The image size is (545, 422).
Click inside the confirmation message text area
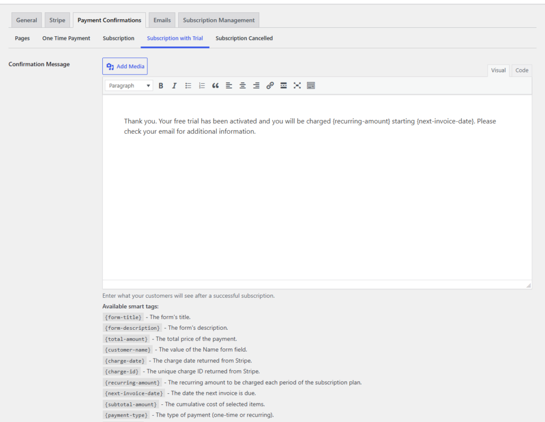pyautogui.click(x=317, y=187)
